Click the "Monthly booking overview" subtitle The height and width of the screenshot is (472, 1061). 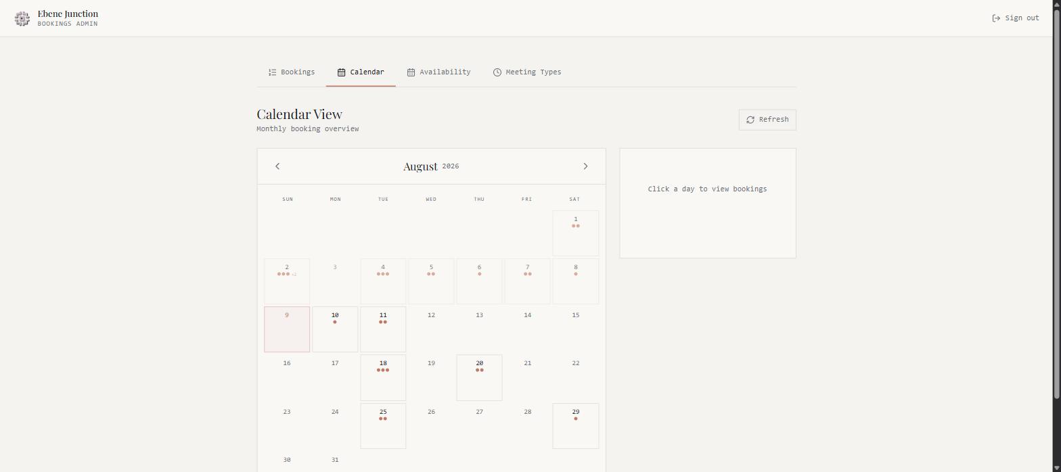pos(308,128)
